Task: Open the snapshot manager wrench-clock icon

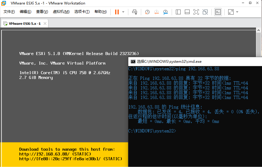Action: [x=165, y=12]
